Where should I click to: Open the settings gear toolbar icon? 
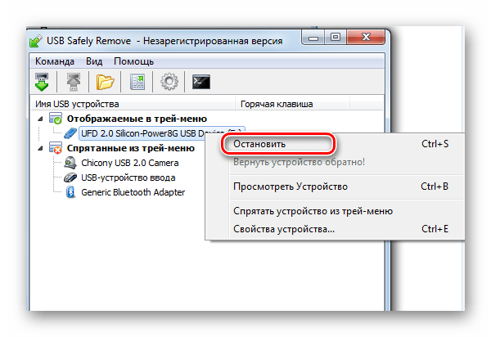(x=169, y=82)
